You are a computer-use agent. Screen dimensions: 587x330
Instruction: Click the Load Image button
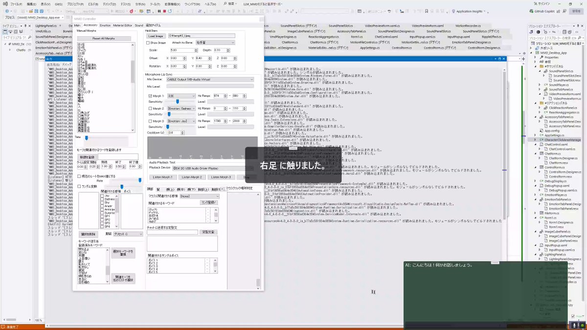tap(156, 36)
